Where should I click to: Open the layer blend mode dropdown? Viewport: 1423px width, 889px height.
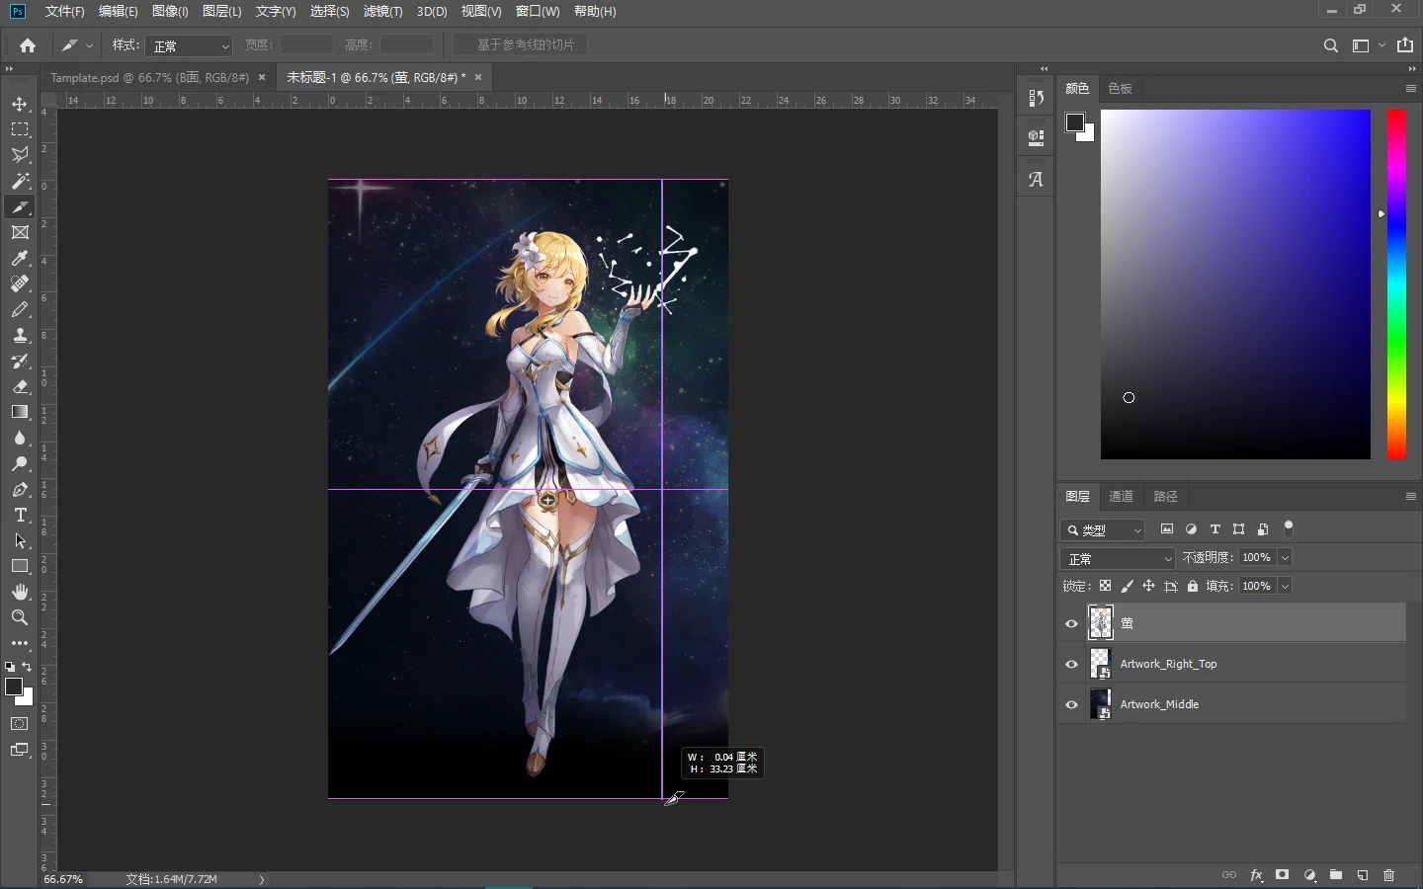1118,558
